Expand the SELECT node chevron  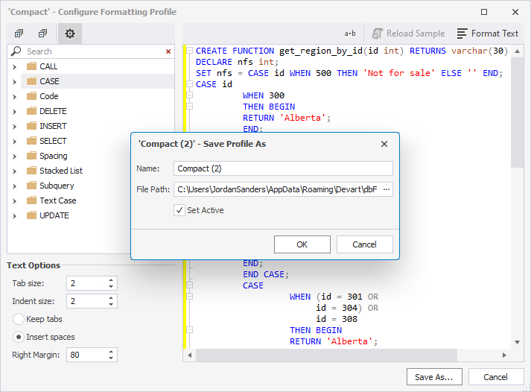click(14, 142)
